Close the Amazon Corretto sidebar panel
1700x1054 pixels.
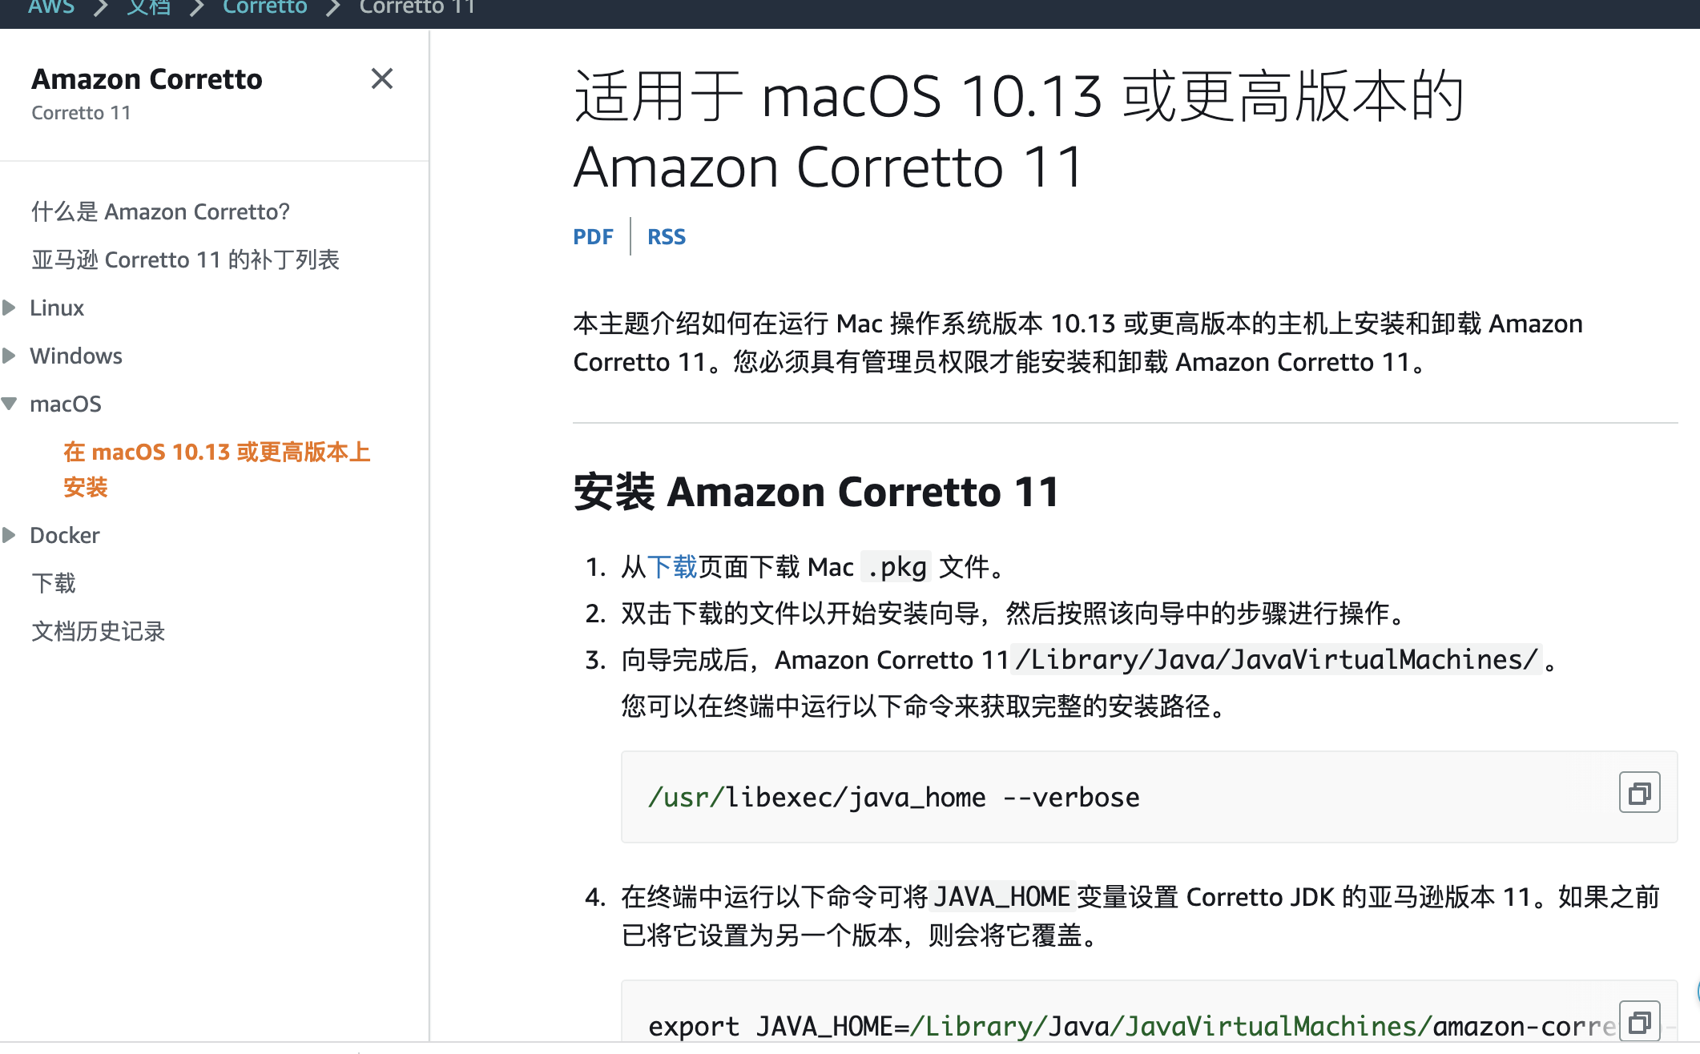click(x=382, y=78)
